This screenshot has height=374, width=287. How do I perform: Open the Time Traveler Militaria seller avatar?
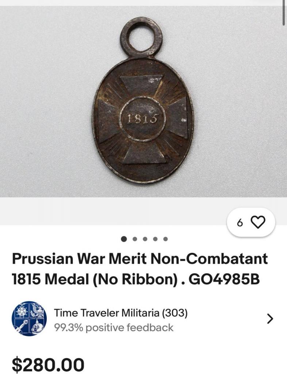(x=29, y=318)
